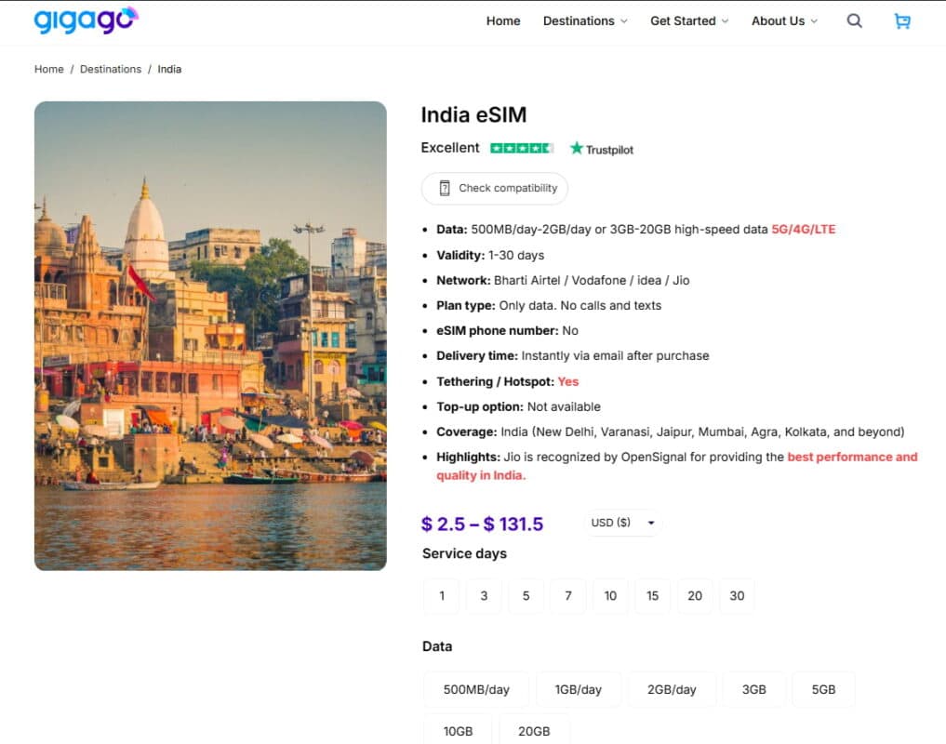The height and width of the screenshot is (744, 946).
Task: Click the India breadcrumb
Action: [x=169, y=70]
